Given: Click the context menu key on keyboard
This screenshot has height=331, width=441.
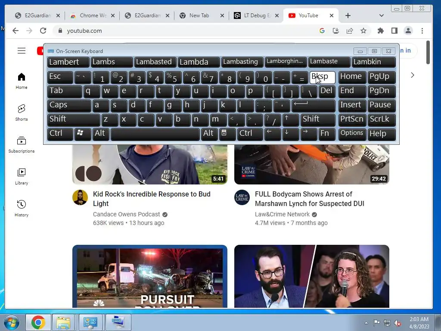Looking at the screenshot, I should point(227,134).
